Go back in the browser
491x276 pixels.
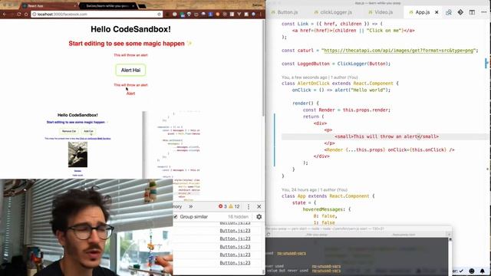point(5,14)
